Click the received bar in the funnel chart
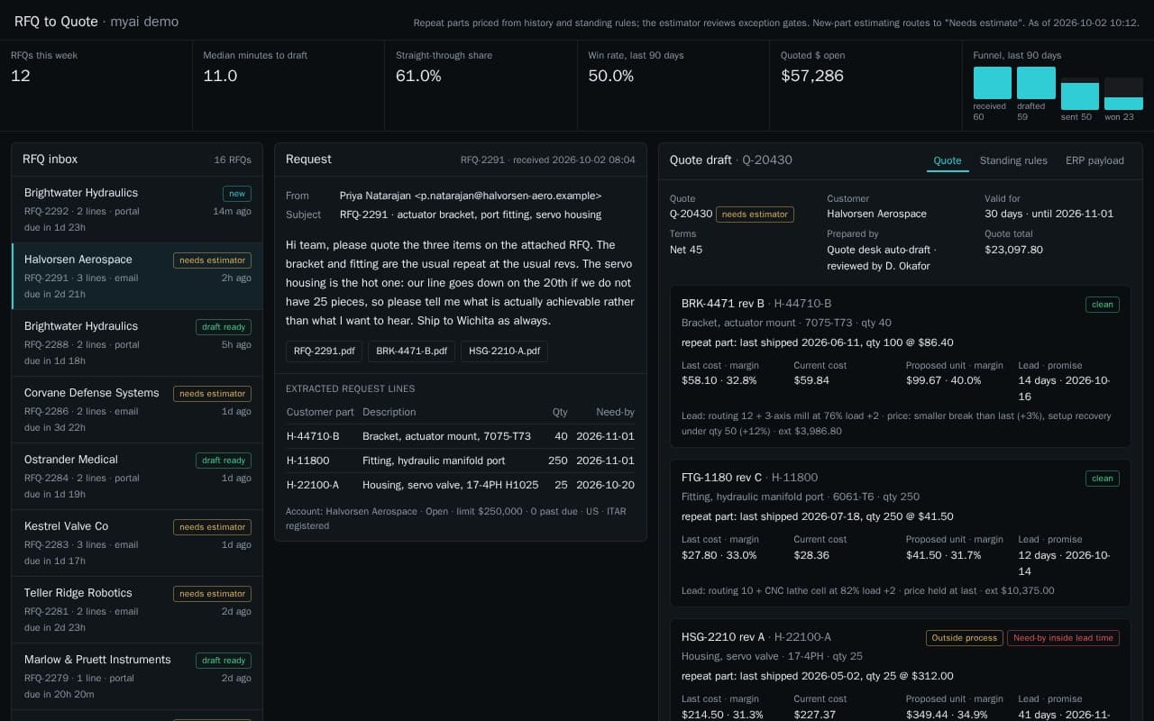1154x721 pixels. pos(992,83)
